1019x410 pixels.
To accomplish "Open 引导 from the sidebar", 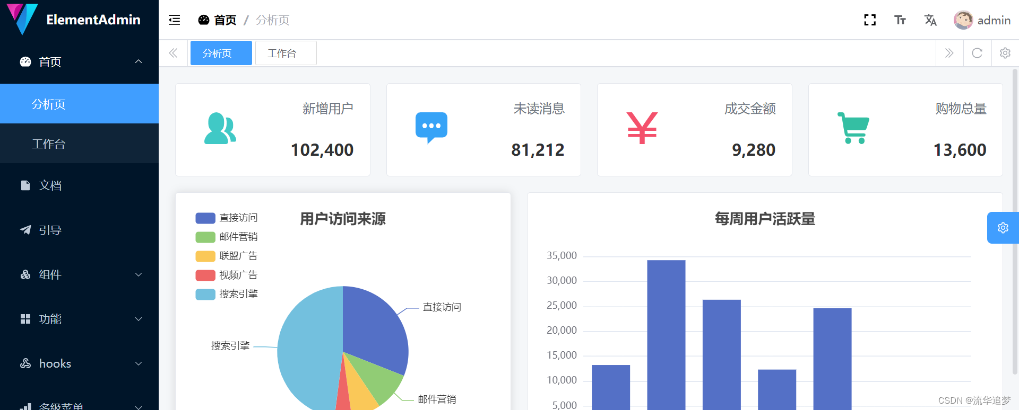I will [80, 230].
